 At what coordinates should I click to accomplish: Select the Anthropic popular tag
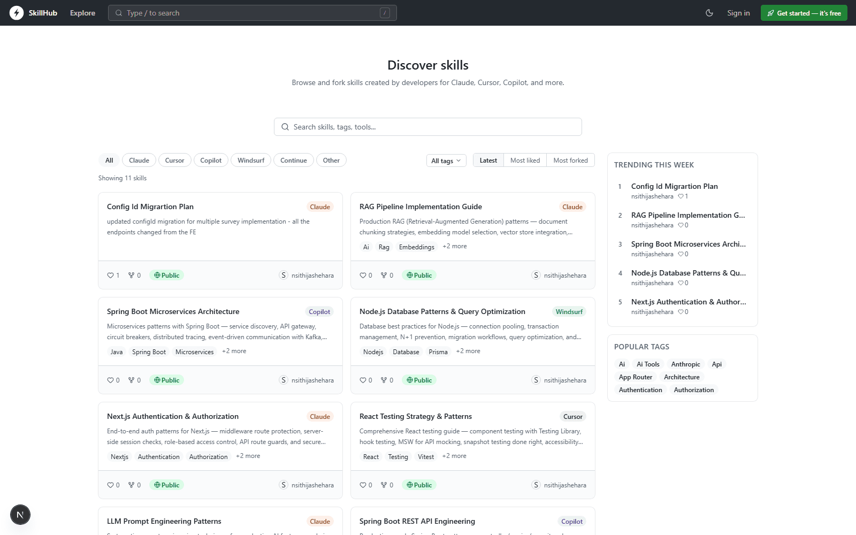click(685, 364)
